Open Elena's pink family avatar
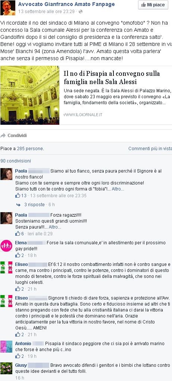The image size is (172, 381). (x=6, y=246)
